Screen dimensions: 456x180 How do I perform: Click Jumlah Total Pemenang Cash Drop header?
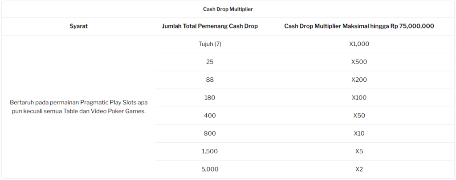click(x=210, y=26)
